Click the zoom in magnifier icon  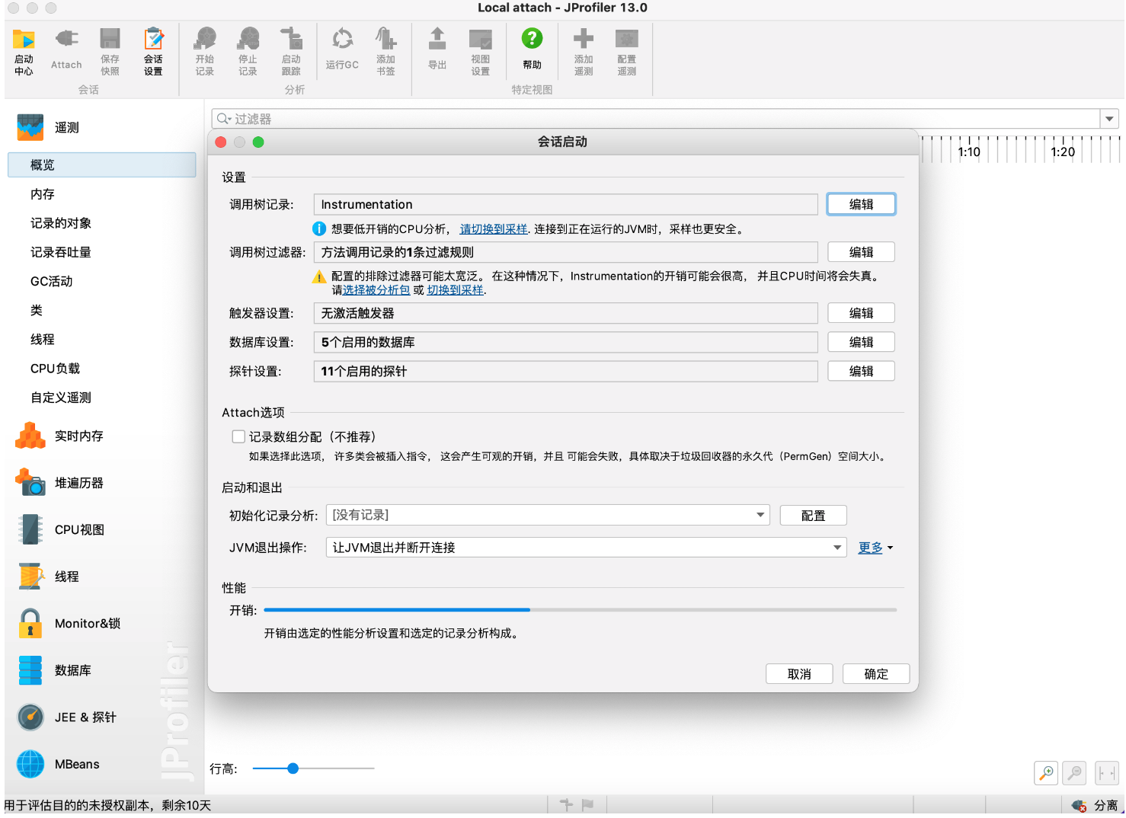click(1046, 772)
